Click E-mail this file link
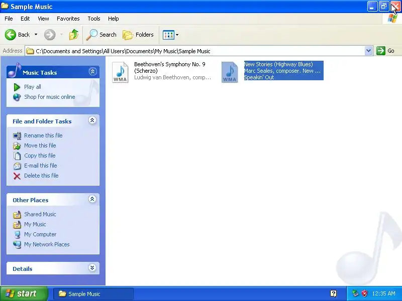Screen dimensions: 402x301 (41, 166)
